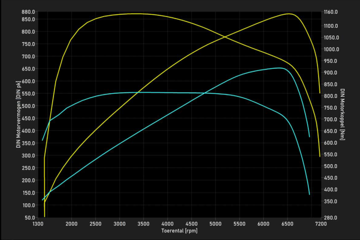
Task: Click the 7200 rpm tick label
Action: 320,224
